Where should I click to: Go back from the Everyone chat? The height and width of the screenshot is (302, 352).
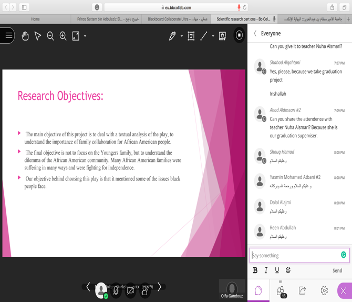(x=255, y=33)
